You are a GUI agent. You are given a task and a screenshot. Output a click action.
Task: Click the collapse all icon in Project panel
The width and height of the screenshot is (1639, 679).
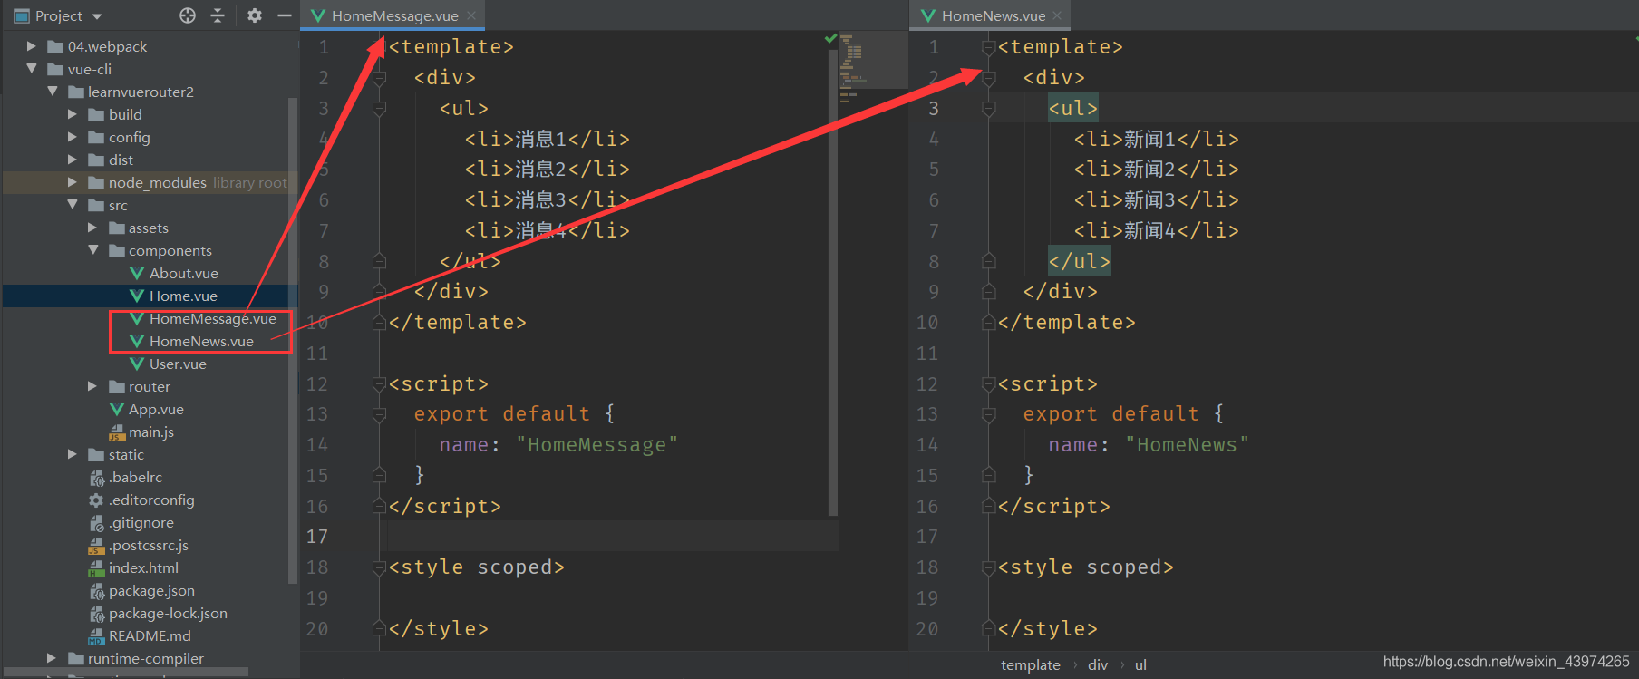pos(218,15)
